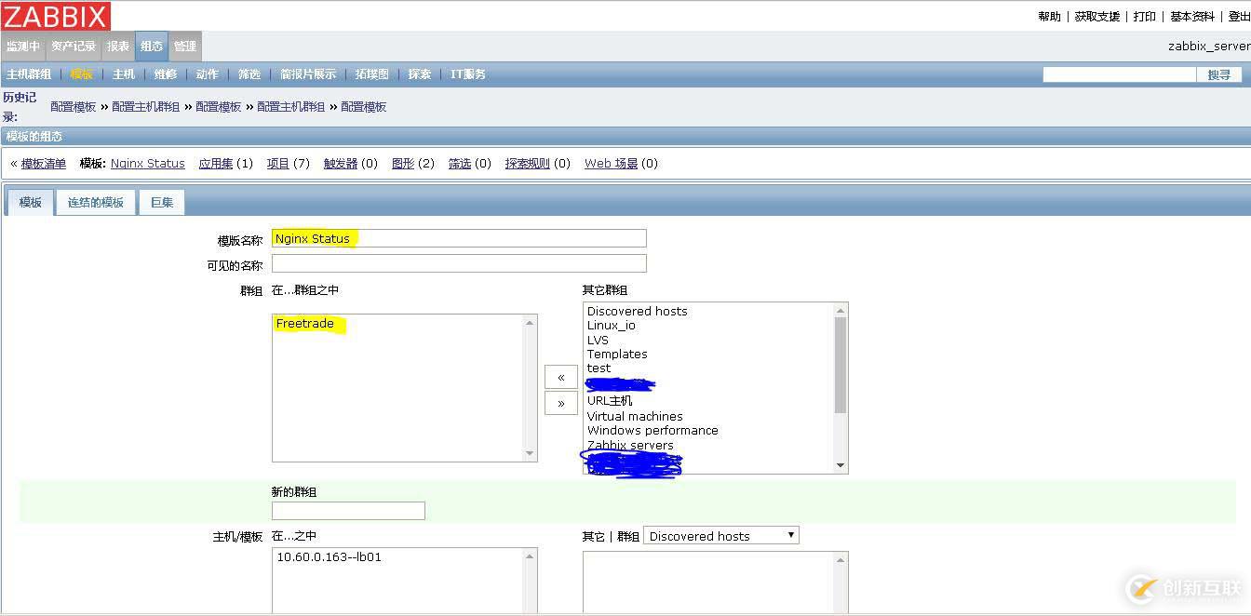Click the 主机群组 submenu item
Viewport: 1251px width, 616px height.
29,74
